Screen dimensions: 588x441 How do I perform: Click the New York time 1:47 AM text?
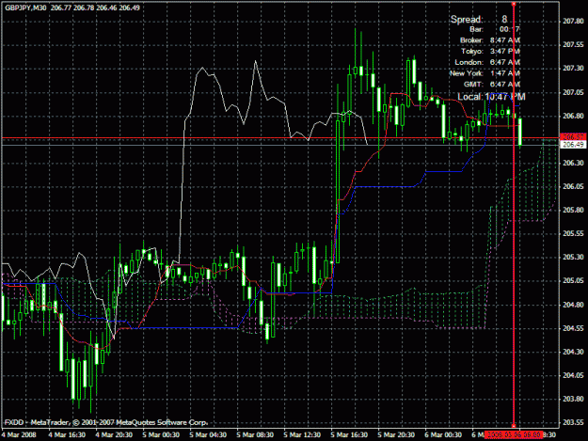click(505, 73)
